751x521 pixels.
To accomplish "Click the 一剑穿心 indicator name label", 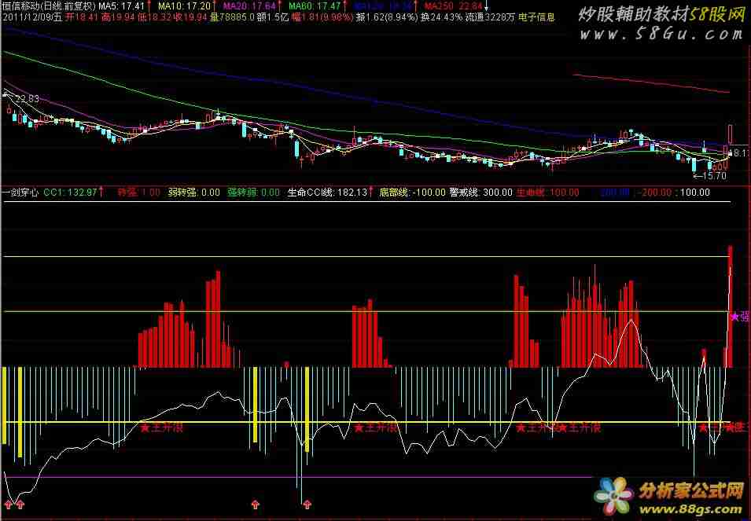I will click(20, 192).
